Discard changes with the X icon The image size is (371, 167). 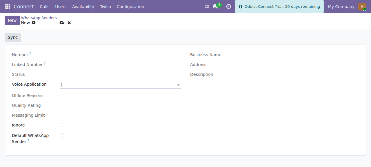point(69,23)
